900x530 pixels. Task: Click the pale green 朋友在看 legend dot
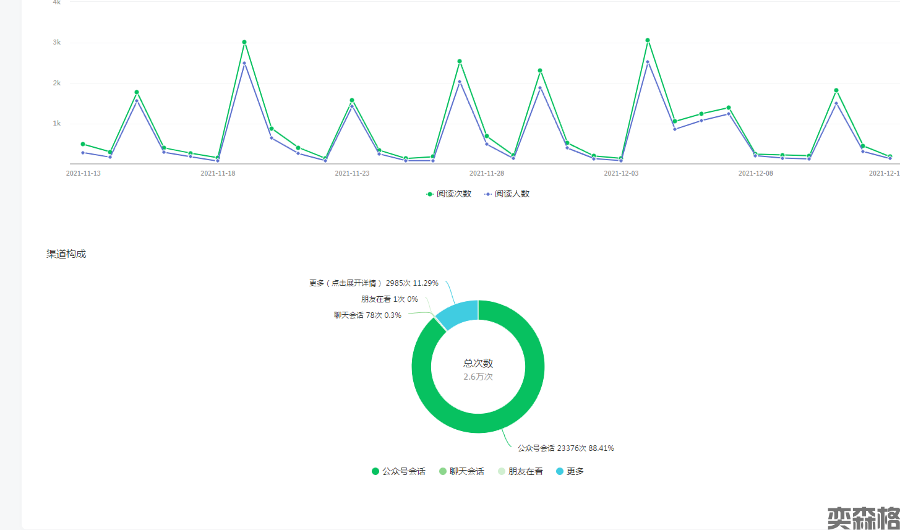[x=502, y=471]
